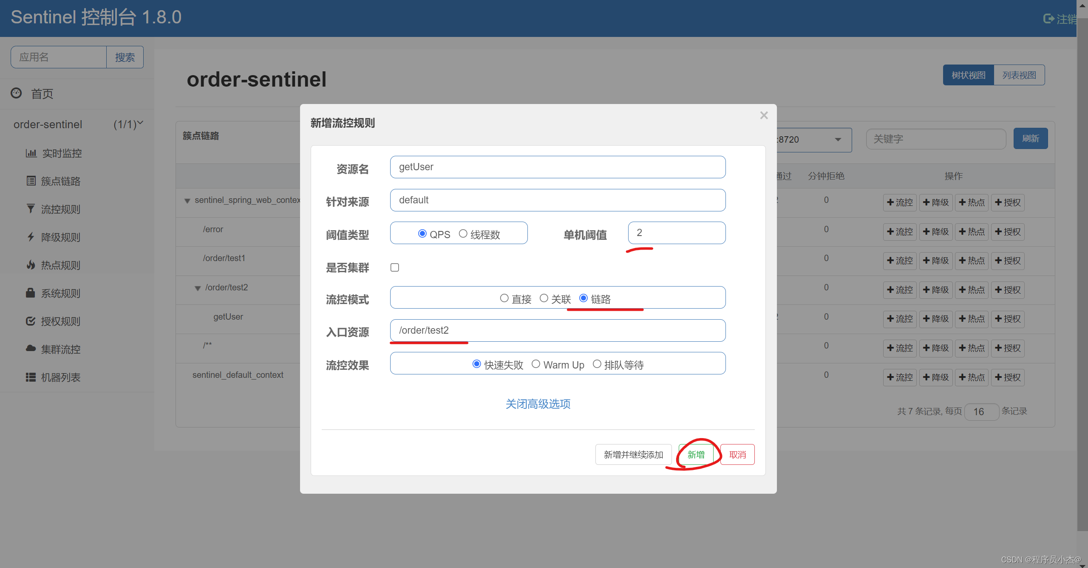This screenshot has width=1088, height=568.
Task: Click +热点 for sentinel_default_context row
Action: (972, 377)
